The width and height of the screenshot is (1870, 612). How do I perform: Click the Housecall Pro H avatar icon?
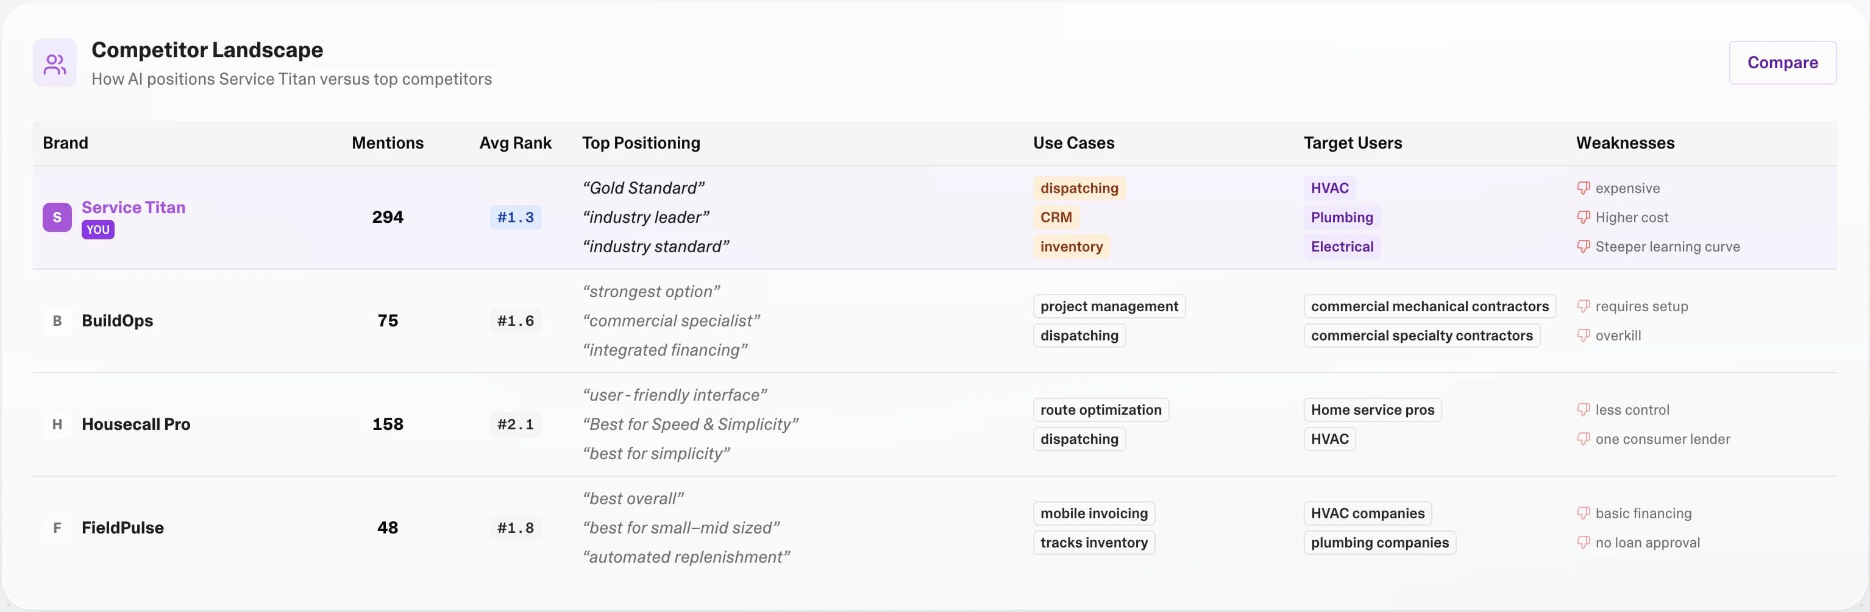pyautogui.click(x=57, y=424)
